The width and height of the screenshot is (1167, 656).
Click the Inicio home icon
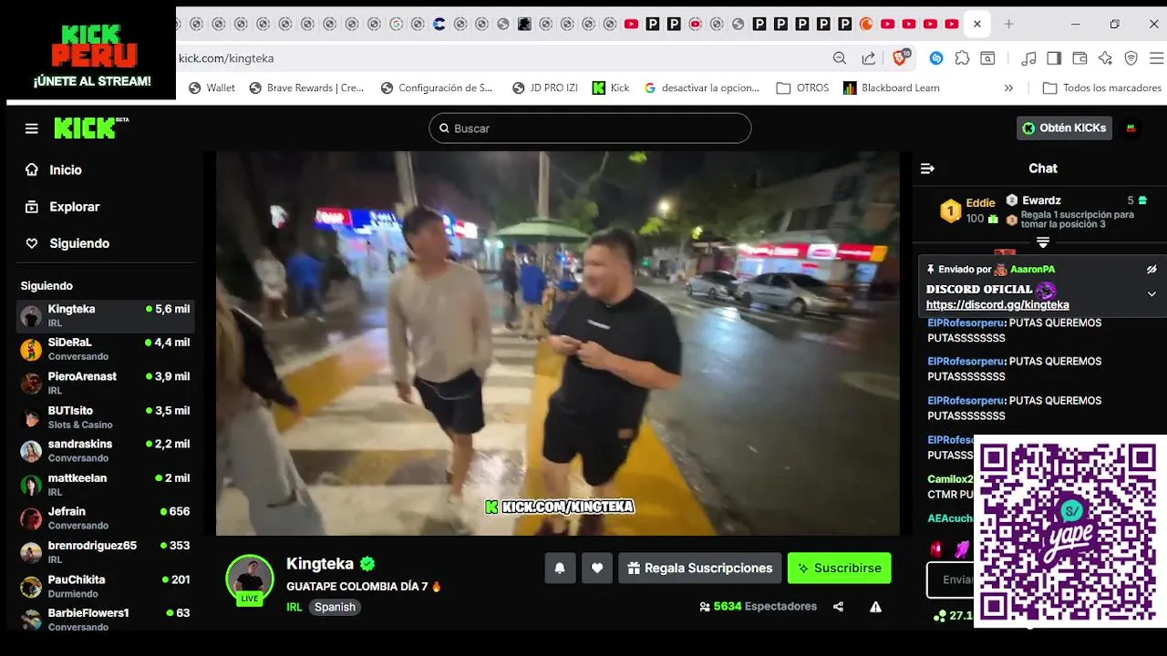(32, 170)
